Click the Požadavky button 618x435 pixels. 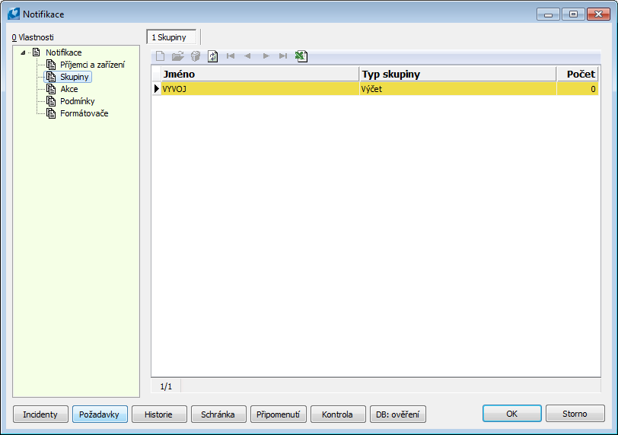pos(99,414)
